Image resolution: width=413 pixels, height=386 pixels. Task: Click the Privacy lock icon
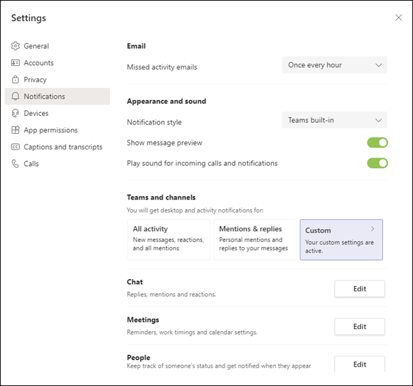(x=15, y=80)
